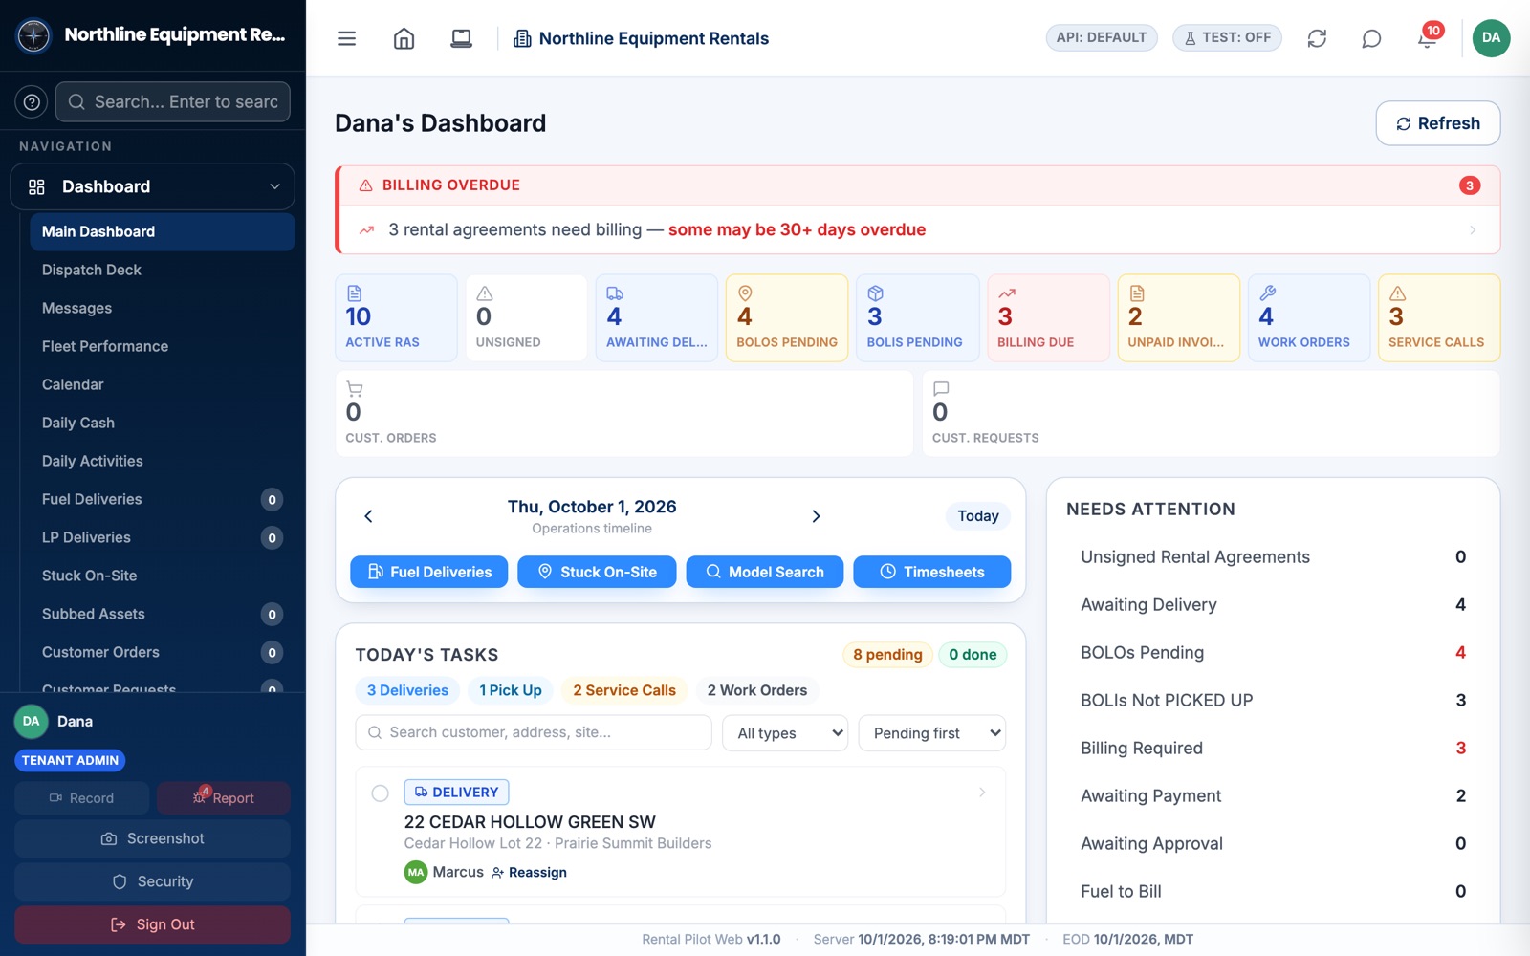
Task: Click the help question mark icon
Action: [x=32, y=101]
